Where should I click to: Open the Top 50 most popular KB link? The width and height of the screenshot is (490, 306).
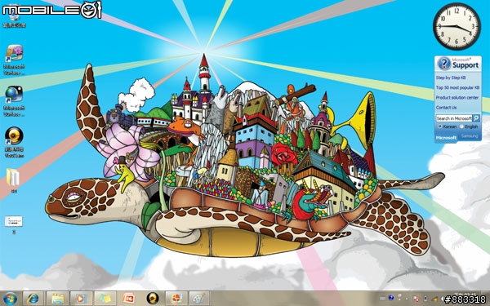[x=457, y=88]
